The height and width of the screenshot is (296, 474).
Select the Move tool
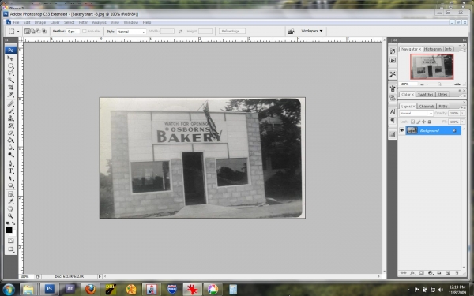point(10,58)
